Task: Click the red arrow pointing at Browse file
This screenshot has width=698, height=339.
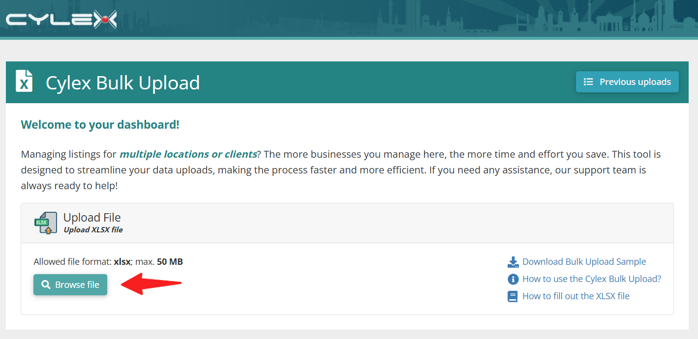Action: pos(152,284)
